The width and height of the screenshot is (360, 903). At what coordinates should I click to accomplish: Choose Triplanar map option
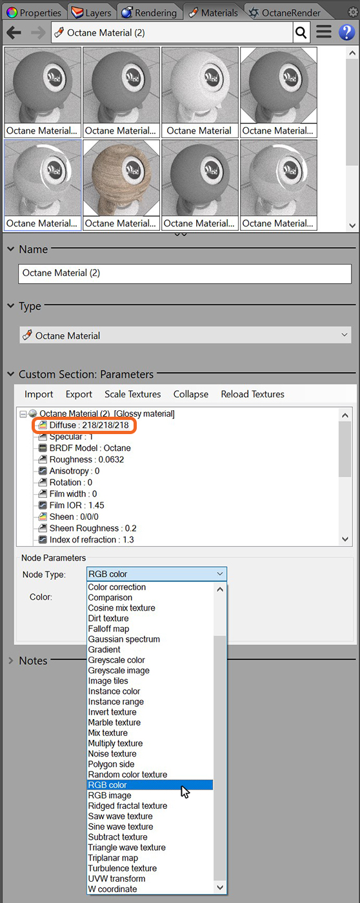coord(113,858)
